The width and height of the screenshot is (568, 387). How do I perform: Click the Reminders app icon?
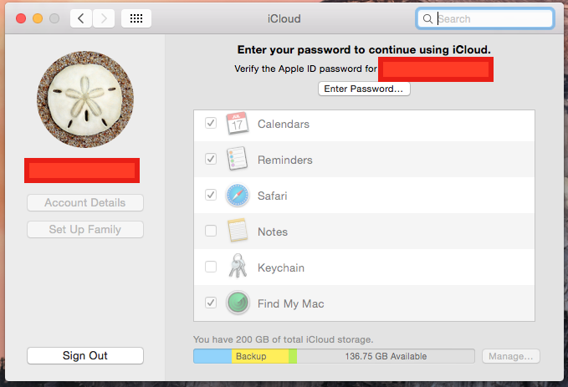tap(238, 159)
